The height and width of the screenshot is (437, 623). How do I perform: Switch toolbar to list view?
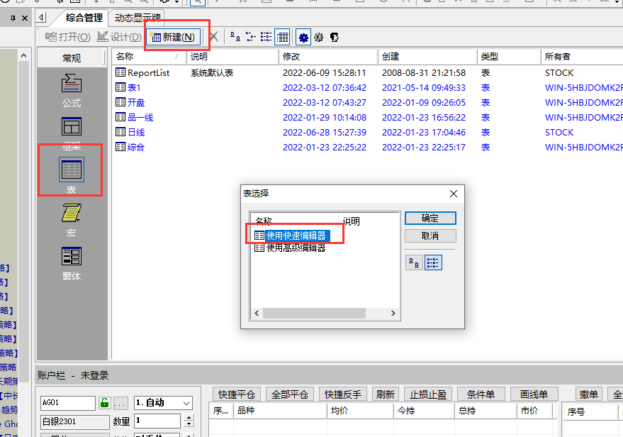coord(266,38)
